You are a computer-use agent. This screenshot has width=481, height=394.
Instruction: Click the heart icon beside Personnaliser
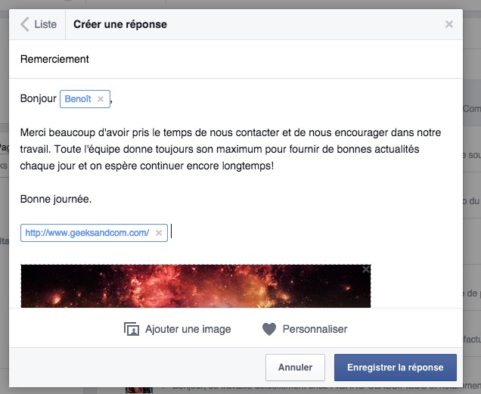[269, 329]
